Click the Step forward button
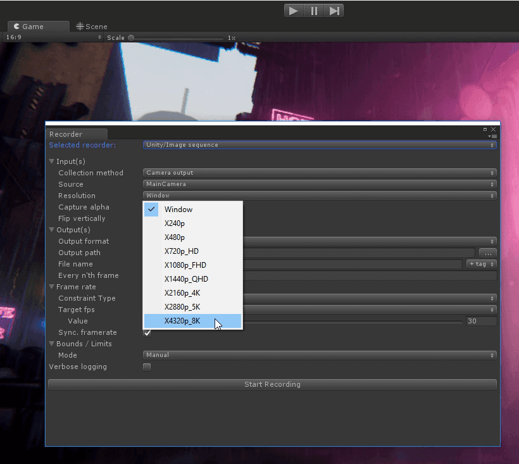The height and width of the screenshot is (464, 519). (x=334, y=11)
